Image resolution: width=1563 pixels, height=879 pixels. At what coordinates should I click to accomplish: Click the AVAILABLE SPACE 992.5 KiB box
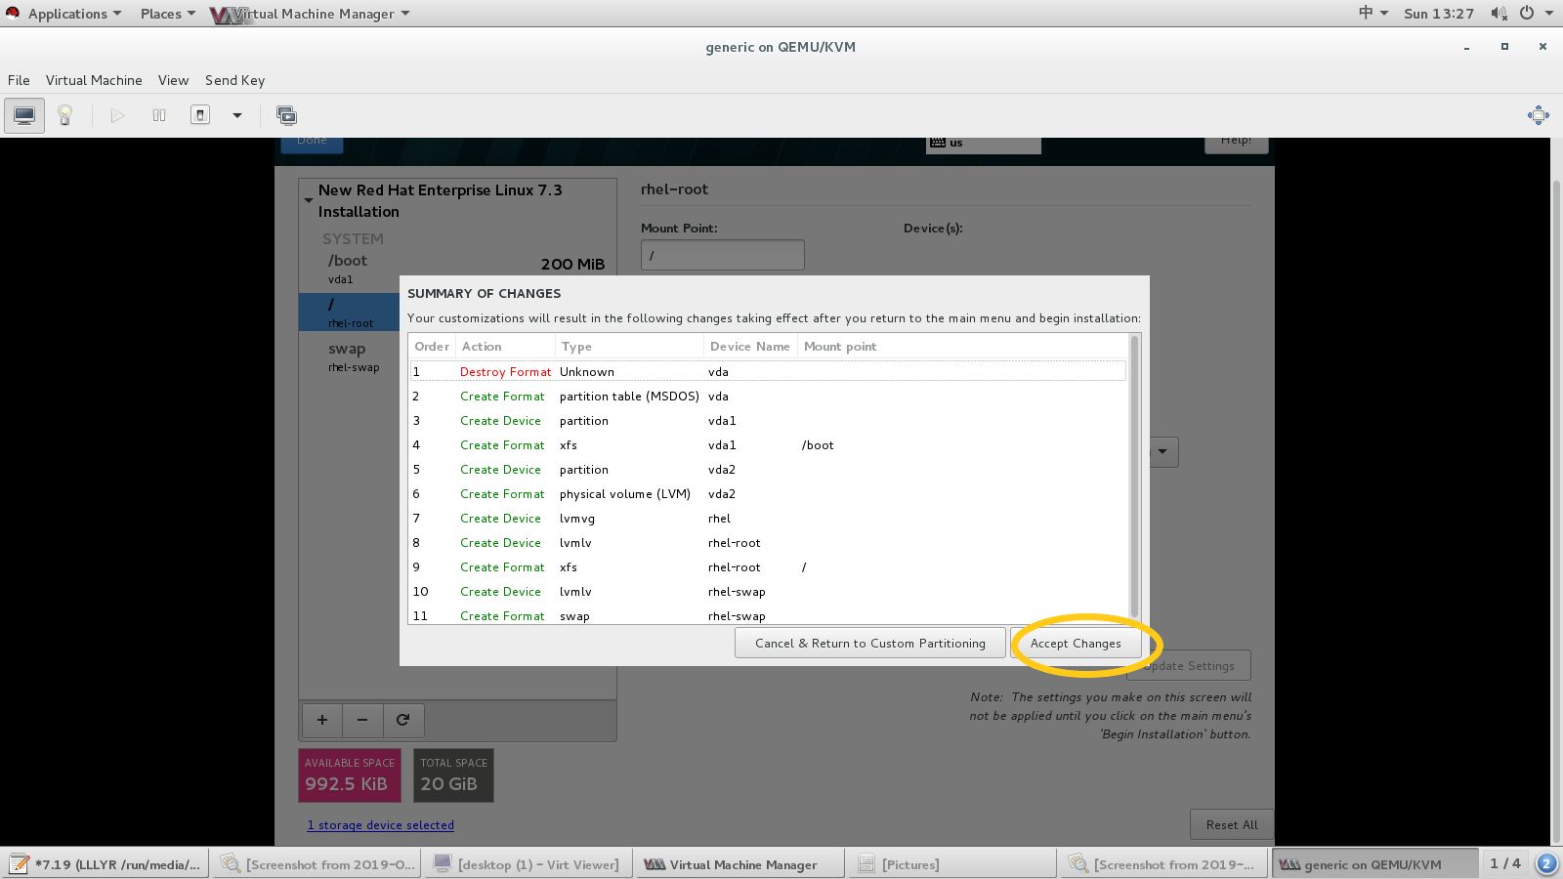click(351, 775)
